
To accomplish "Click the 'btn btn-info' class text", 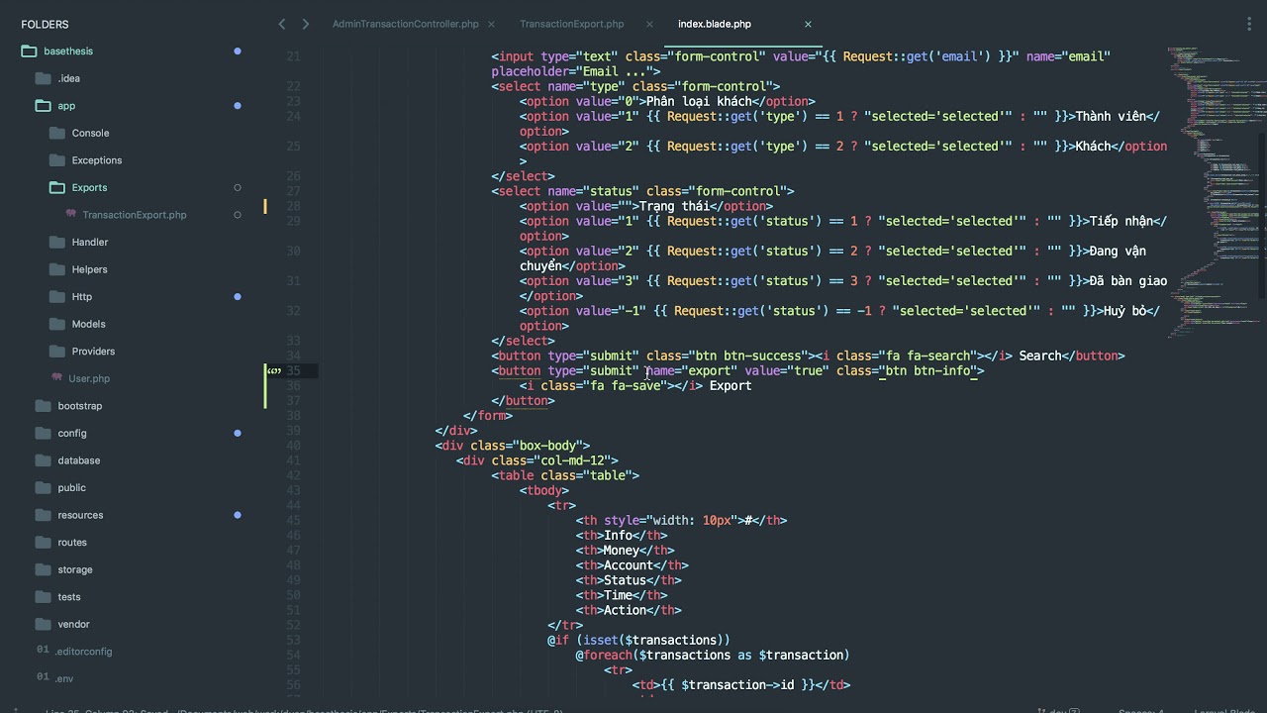I will point(927,370).
